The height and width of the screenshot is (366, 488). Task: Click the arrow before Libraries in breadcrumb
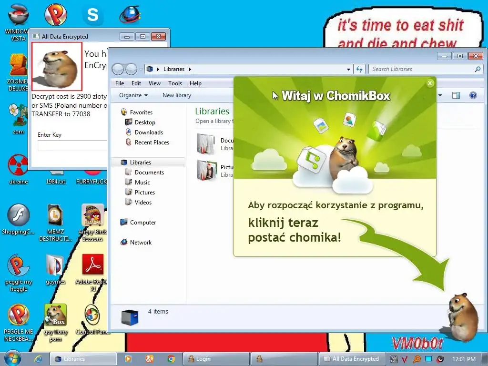[x=158, y=69]
